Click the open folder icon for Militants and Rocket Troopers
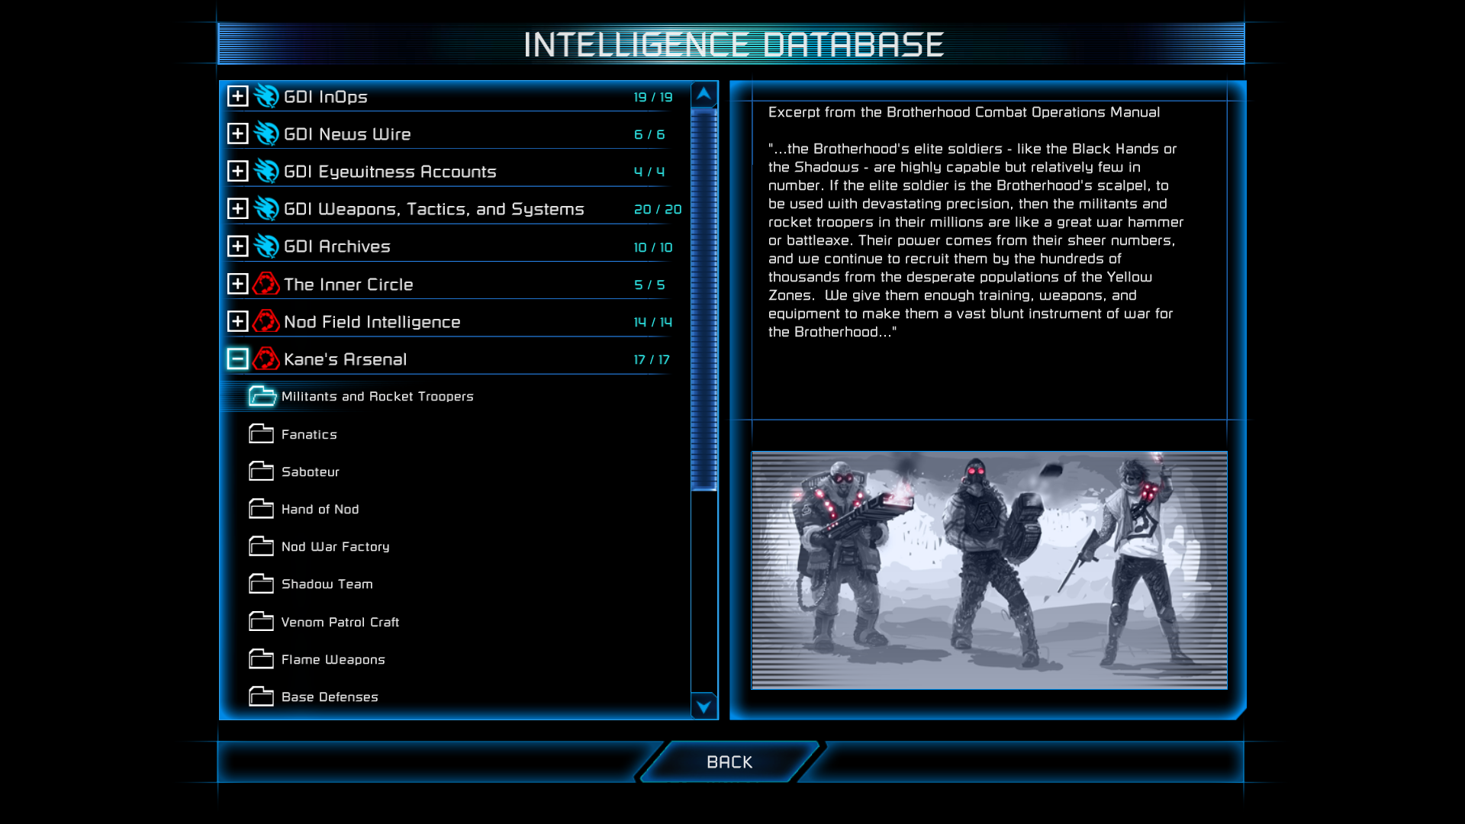 point(262,396)
